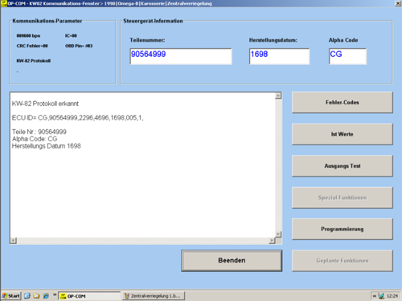
Task: Click the Herstellungsdatum field showing 1698
Action: click(279, 56)
